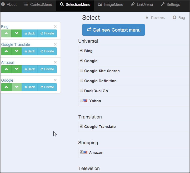Move Amazon down one position
190x173 pixels.
point(17,69)
